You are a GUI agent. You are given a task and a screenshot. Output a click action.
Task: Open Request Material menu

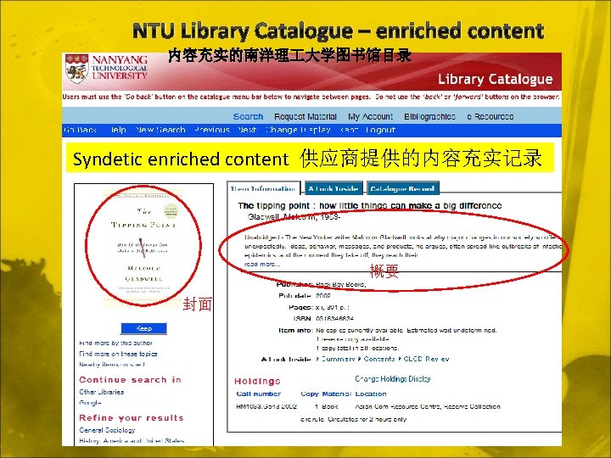pos(305,116)
